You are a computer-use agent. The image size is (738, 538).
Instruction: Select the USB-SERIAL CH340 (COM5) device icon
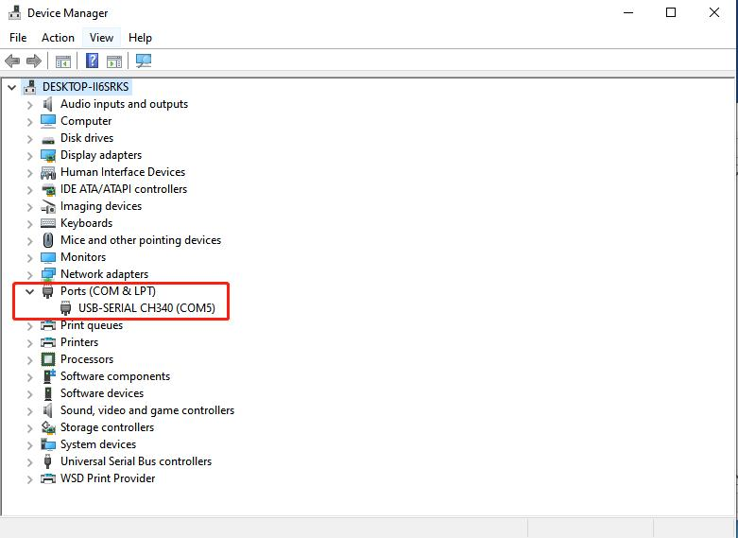tap(66, 308)
